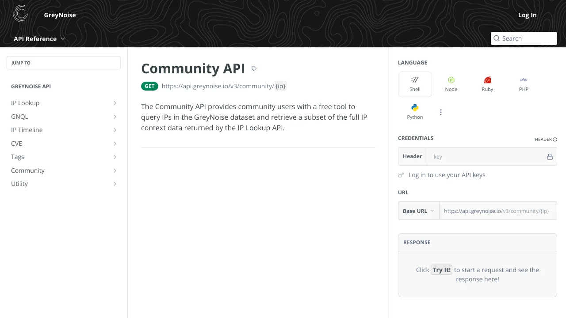Click the Jump To input field
This screenshot has height=318, width=566.
pyautogui.click(x=64, y=63)
